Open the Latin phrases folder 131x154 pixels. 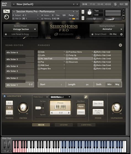[x=51, y=55]
